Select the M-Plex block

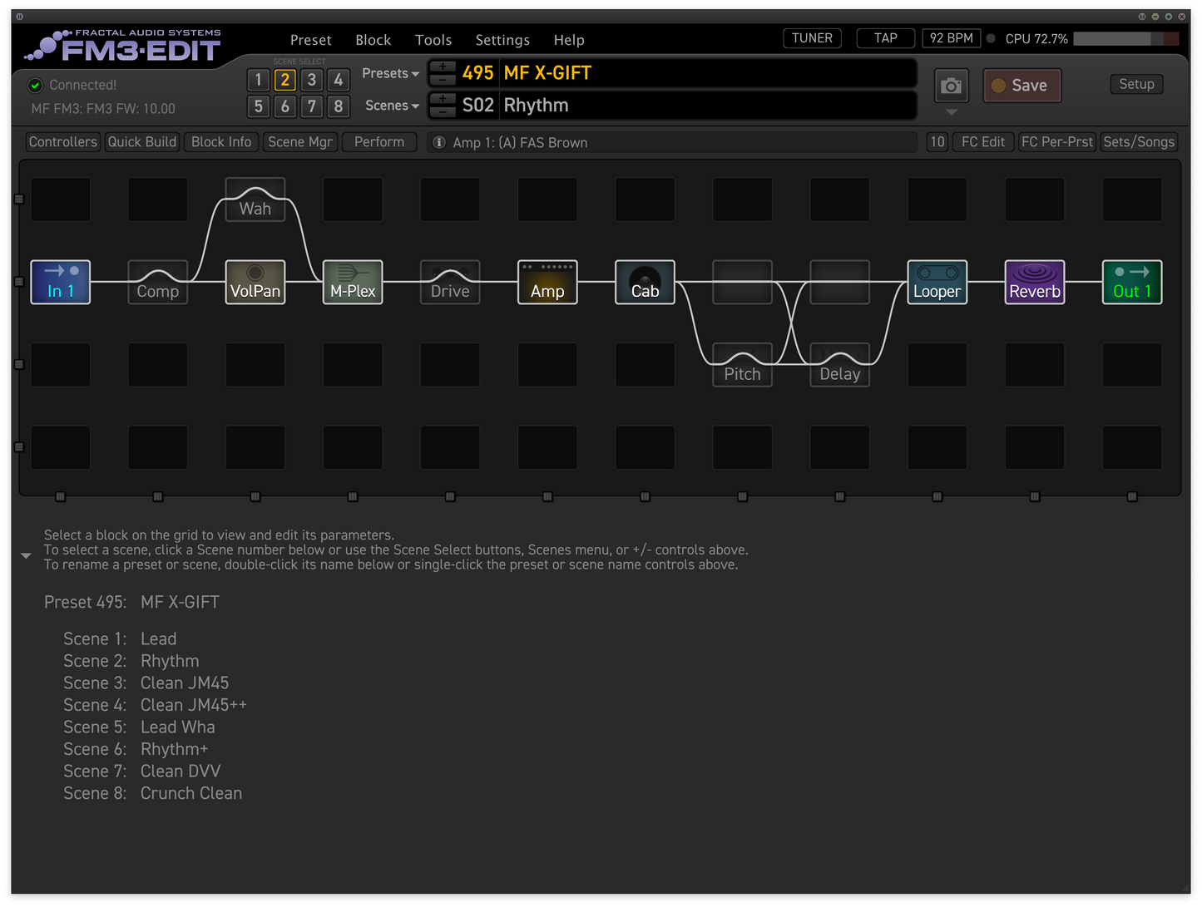click(x=352, y=282)
